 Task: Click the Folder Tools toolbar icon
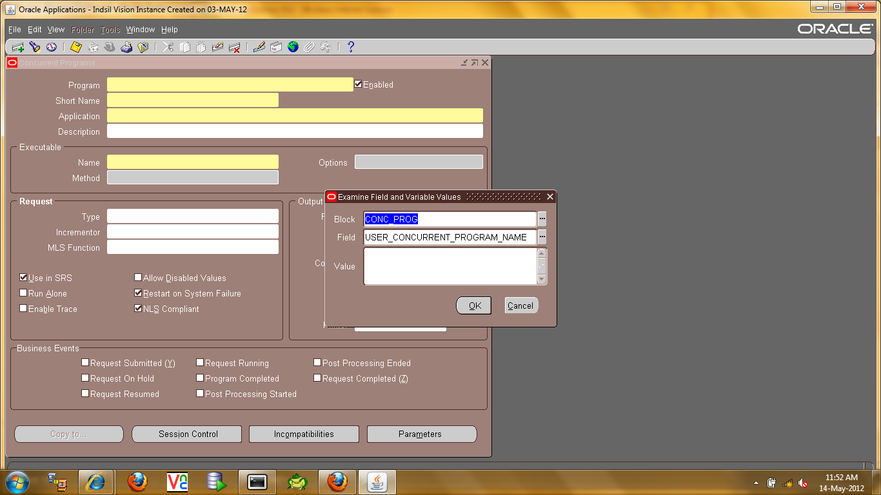(326, 47)
